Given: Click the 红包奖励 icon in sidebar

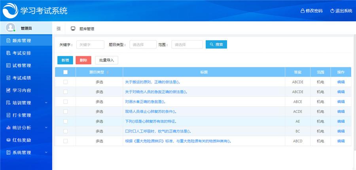Looking at the screenshot, I should pyautogui.click(x=8, y=140).
